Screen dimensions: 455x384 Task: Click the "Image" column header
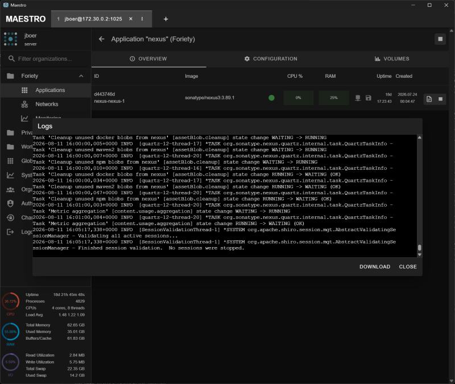click(191, 76)
